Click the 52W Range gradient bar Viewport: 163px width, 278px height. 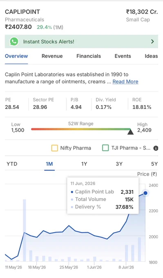click(81, 129)
